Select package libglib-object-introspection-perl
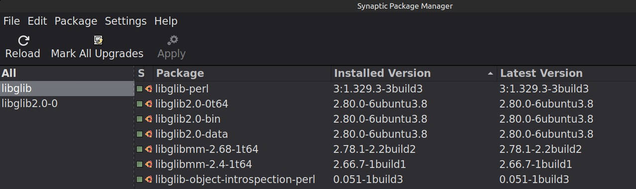This screenshot has width=636, height=189. pos(235,179)
